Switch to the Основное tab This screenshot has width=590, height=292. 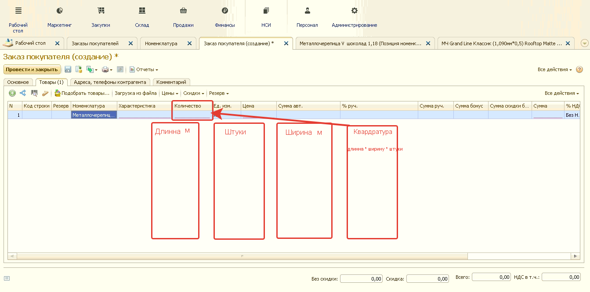point(18,82)
